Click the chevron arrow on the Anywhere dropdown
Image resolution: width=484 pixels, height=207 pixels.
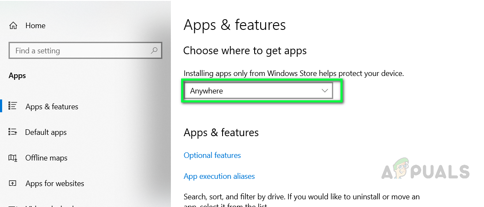click(325, 91)
